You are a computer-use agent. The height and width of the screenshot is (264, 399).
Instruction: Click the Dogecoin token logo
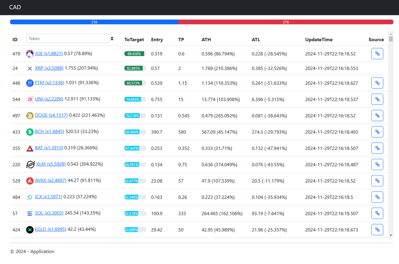(30, 115)
